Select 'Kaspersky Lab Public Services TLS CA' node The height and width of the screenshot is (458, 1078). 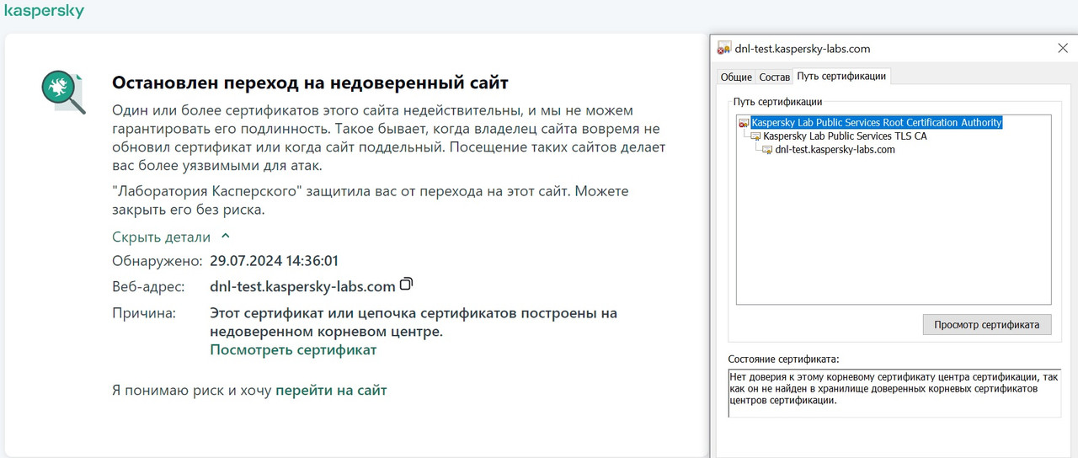[845, 136]
